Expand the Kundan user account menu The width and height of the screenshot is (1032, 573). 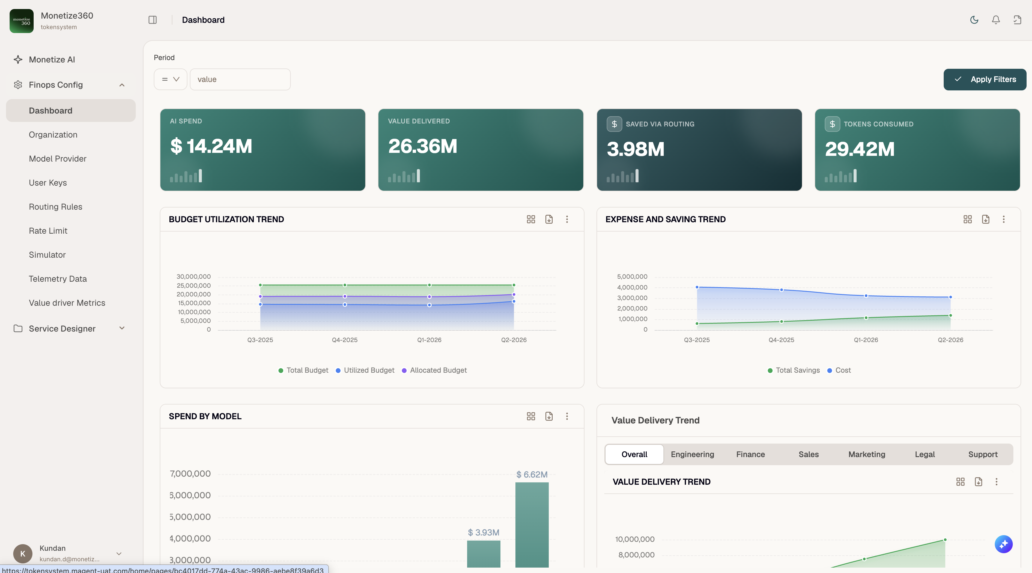[x=119, y=554]
